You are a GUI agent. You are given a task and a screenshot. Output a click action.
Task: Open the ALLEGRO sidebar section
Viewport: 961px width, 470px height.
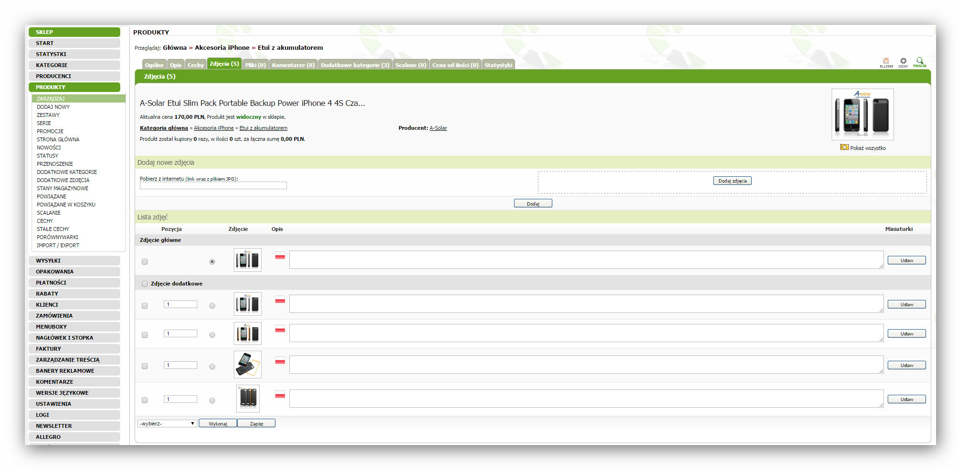(74, 437)
